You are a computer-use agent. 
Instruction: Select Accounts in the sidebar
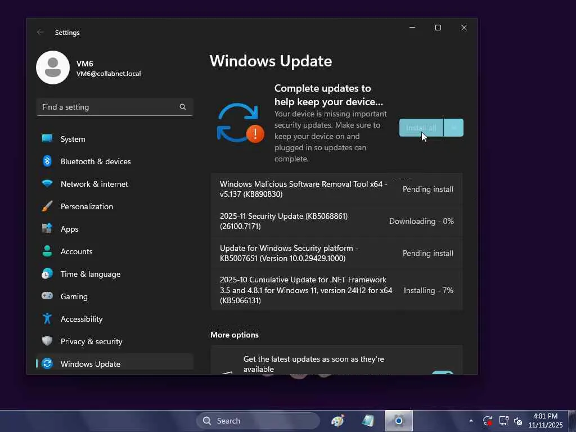point(115,251)
